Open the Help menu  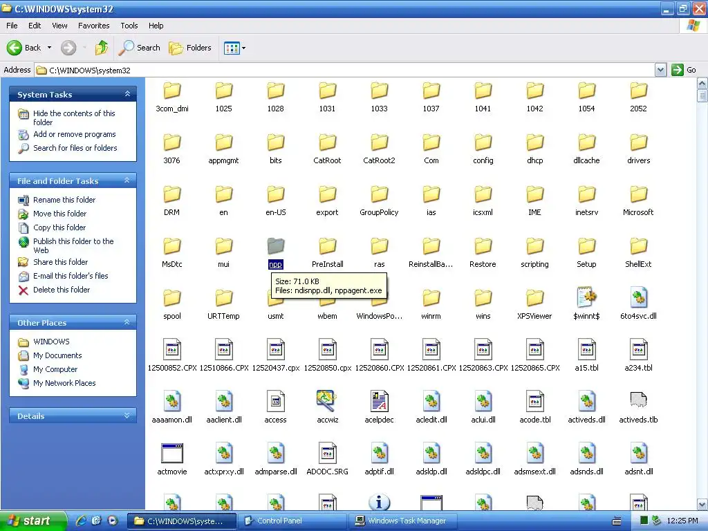[156, 26]
